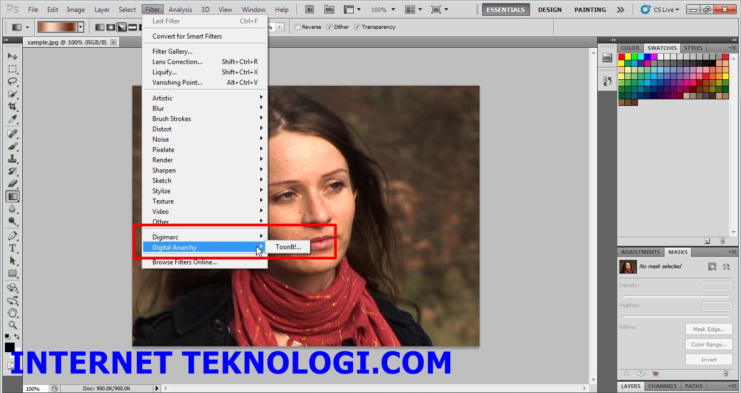Launch Adobe Bridge with the Br icon
The height and width of the screenshot is (393, 741).
[x=310, y=9]
